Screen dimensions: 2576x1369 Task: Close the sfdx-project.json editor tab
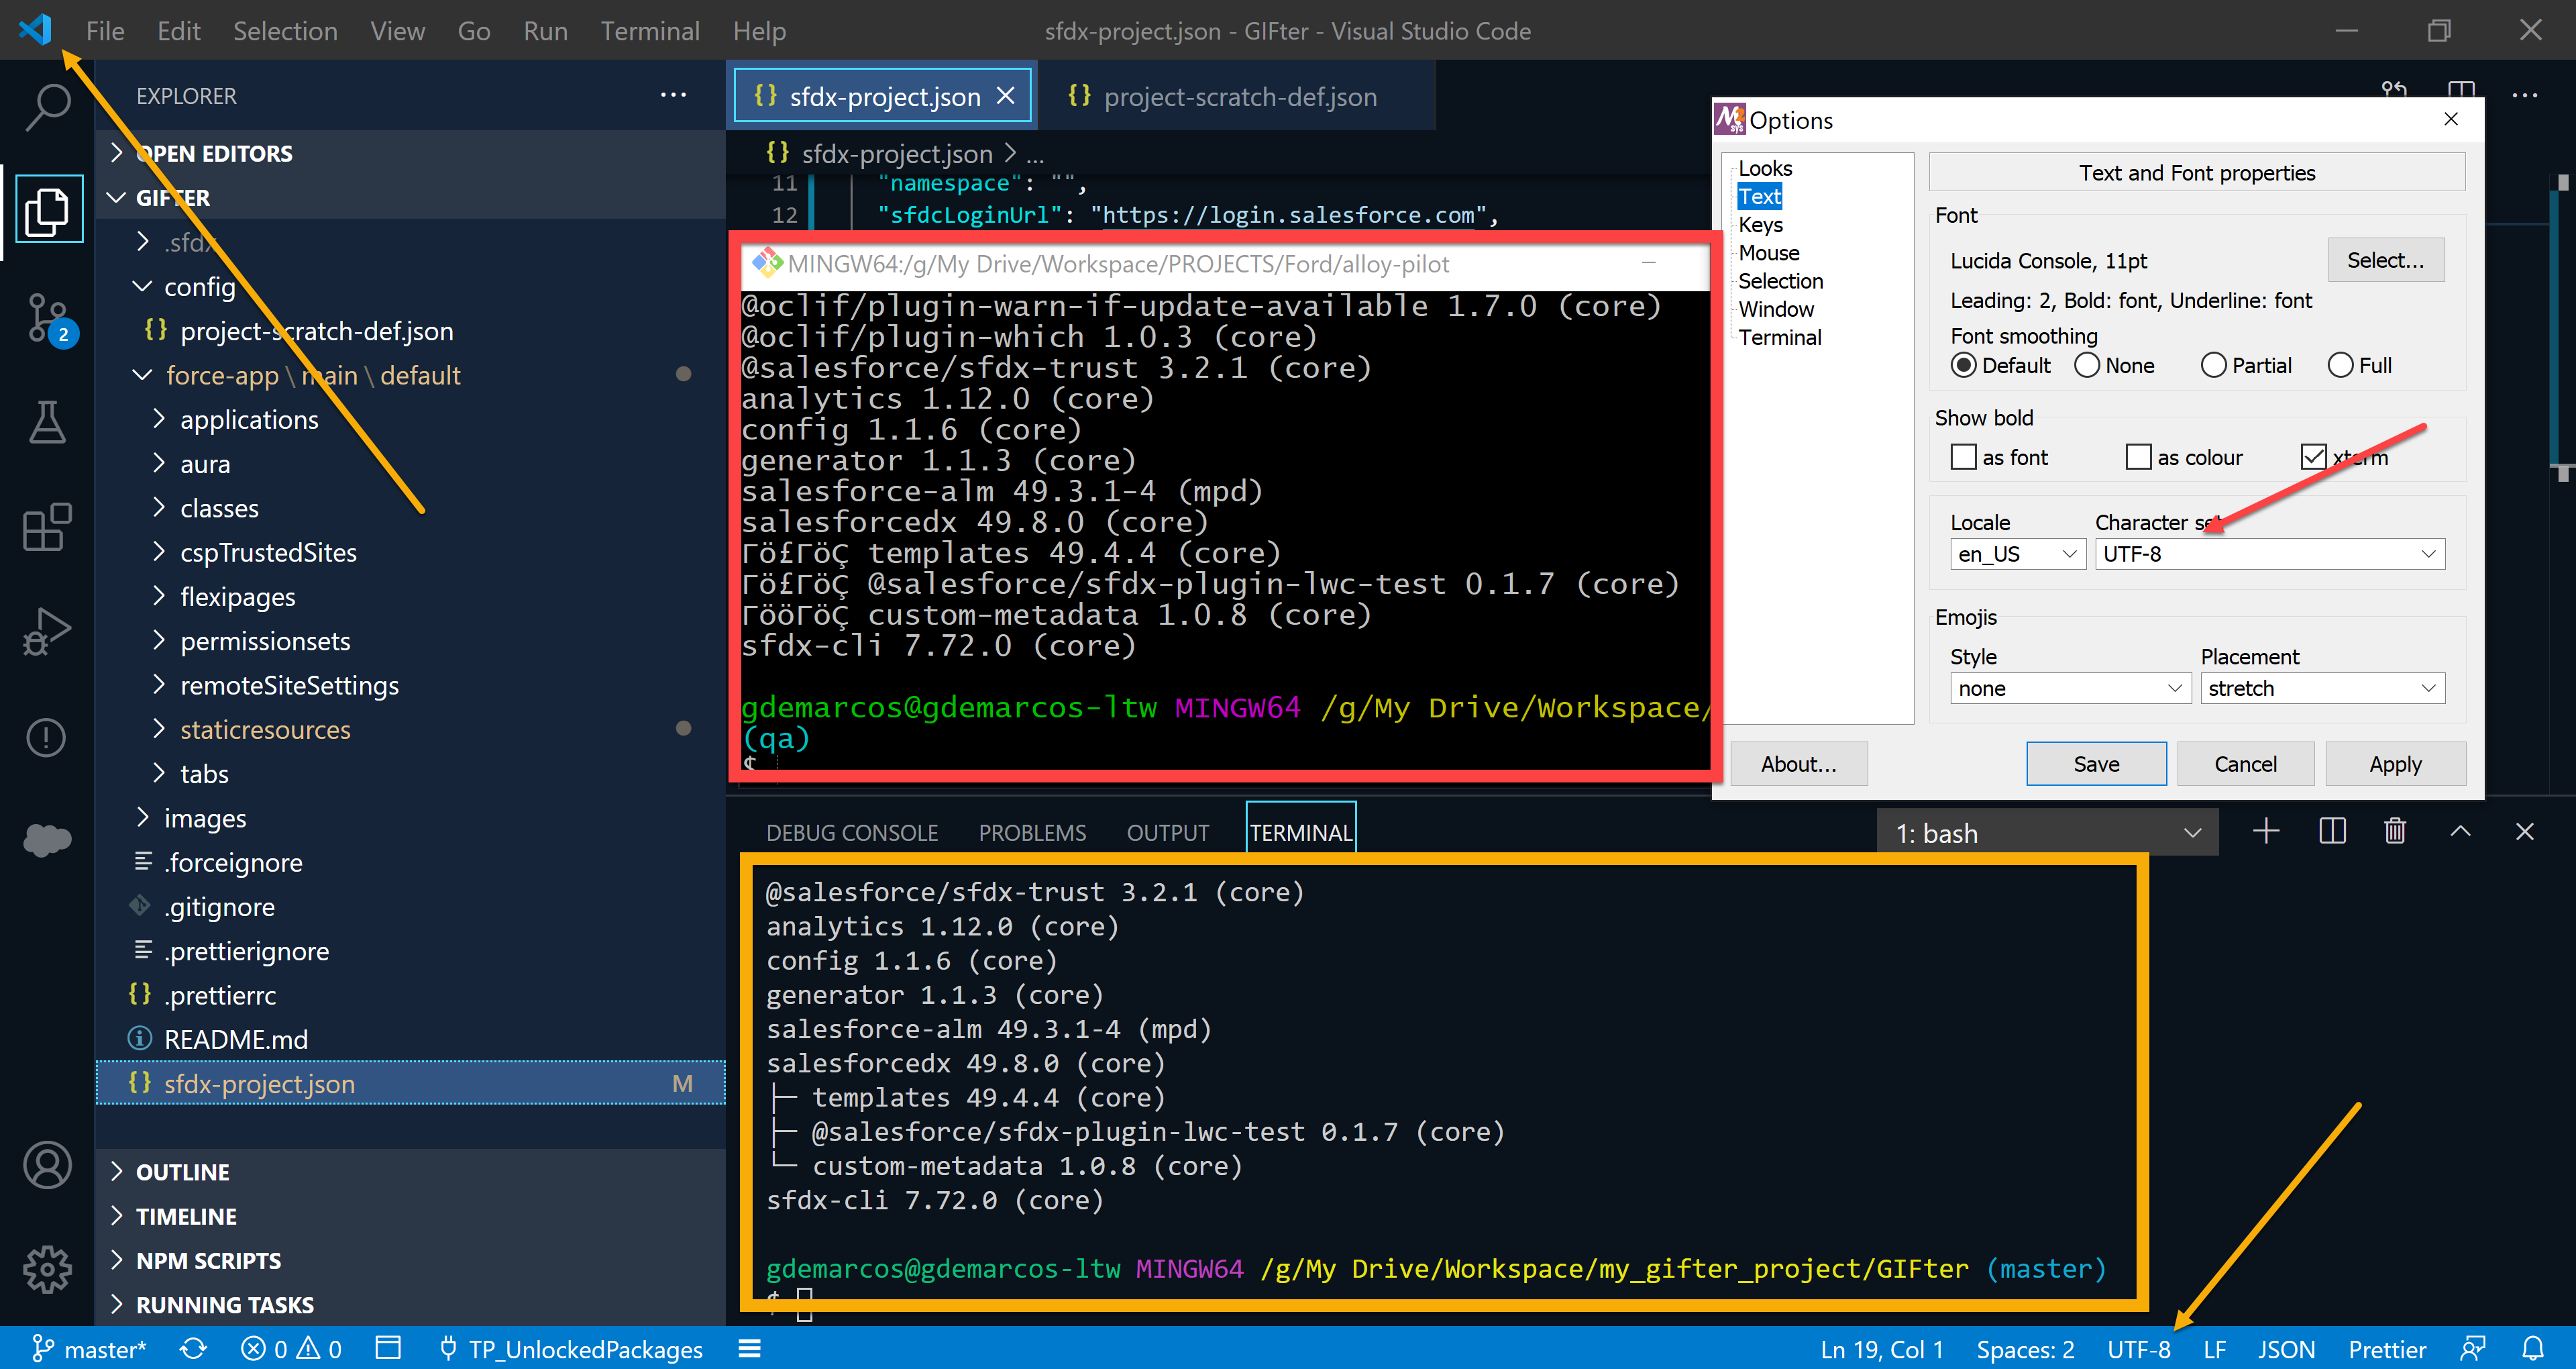click(1006, 96)
